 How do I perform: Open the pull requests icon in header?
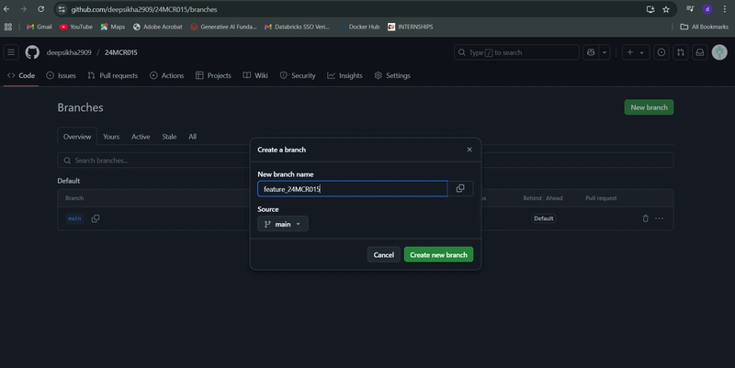(681, 52)
